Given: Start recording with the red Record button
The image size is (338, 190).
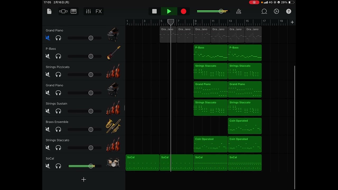Looking at the screenshot, I should [184, 11].
